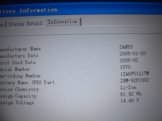The height and width of the screenshot is (121, 162).
Task: Click the Battery Name (FRU Part label
Action: [x=27, y=83]
